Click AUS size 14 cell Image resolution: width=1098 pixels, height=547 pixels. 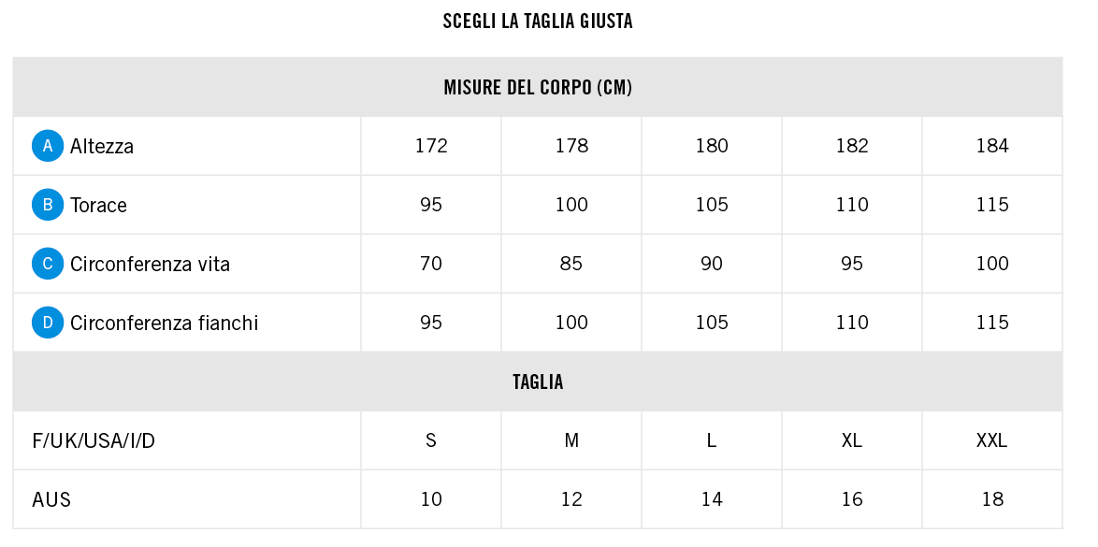coord(712,499)
